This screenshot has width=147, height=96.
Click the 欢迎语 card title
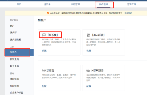[50, 70]
